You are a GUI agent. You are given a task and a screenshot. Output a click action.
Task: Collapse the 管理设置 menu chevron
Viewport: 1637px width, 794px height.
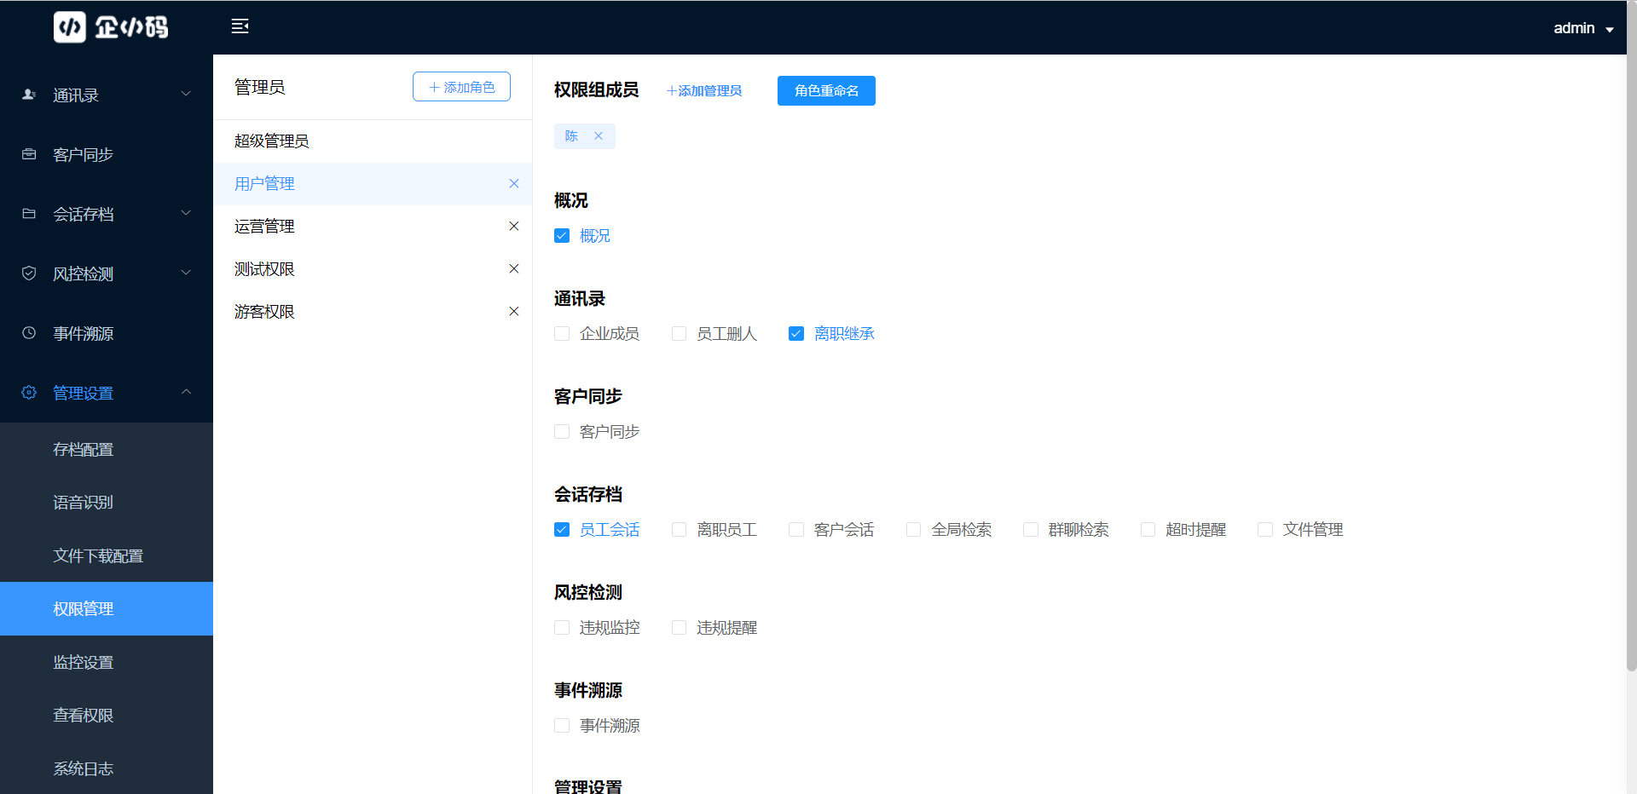pyautogui.click(x=186, y=392)
